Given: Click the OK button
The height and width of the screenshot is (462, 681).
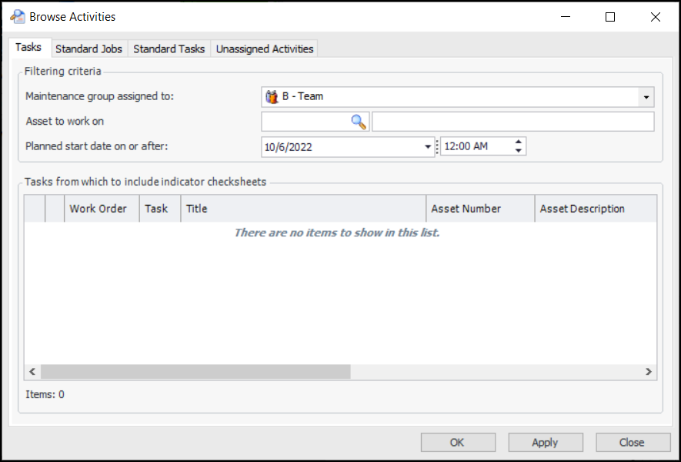Looking at the screenshot, I should [458, 443].
